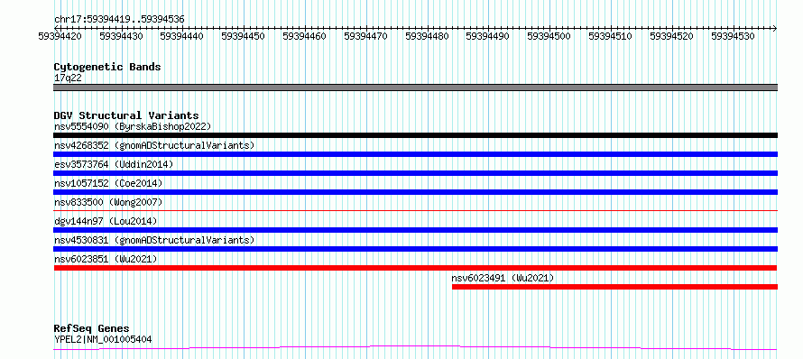Click the magenta YPEL2 gene line
The image size is (803, 359).
415,348
